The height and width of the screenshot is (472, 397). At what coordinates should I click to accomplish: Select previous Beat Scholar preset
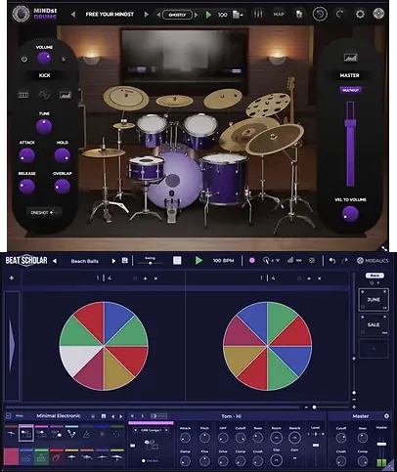pos(55,261)
